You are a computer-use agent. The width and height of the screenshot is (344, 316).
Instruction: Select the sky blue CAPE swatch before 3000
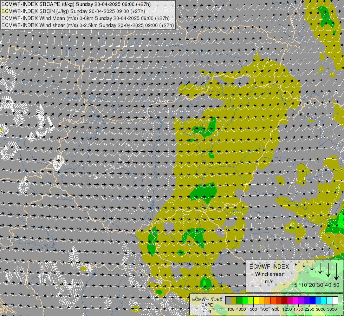[318, 300]
